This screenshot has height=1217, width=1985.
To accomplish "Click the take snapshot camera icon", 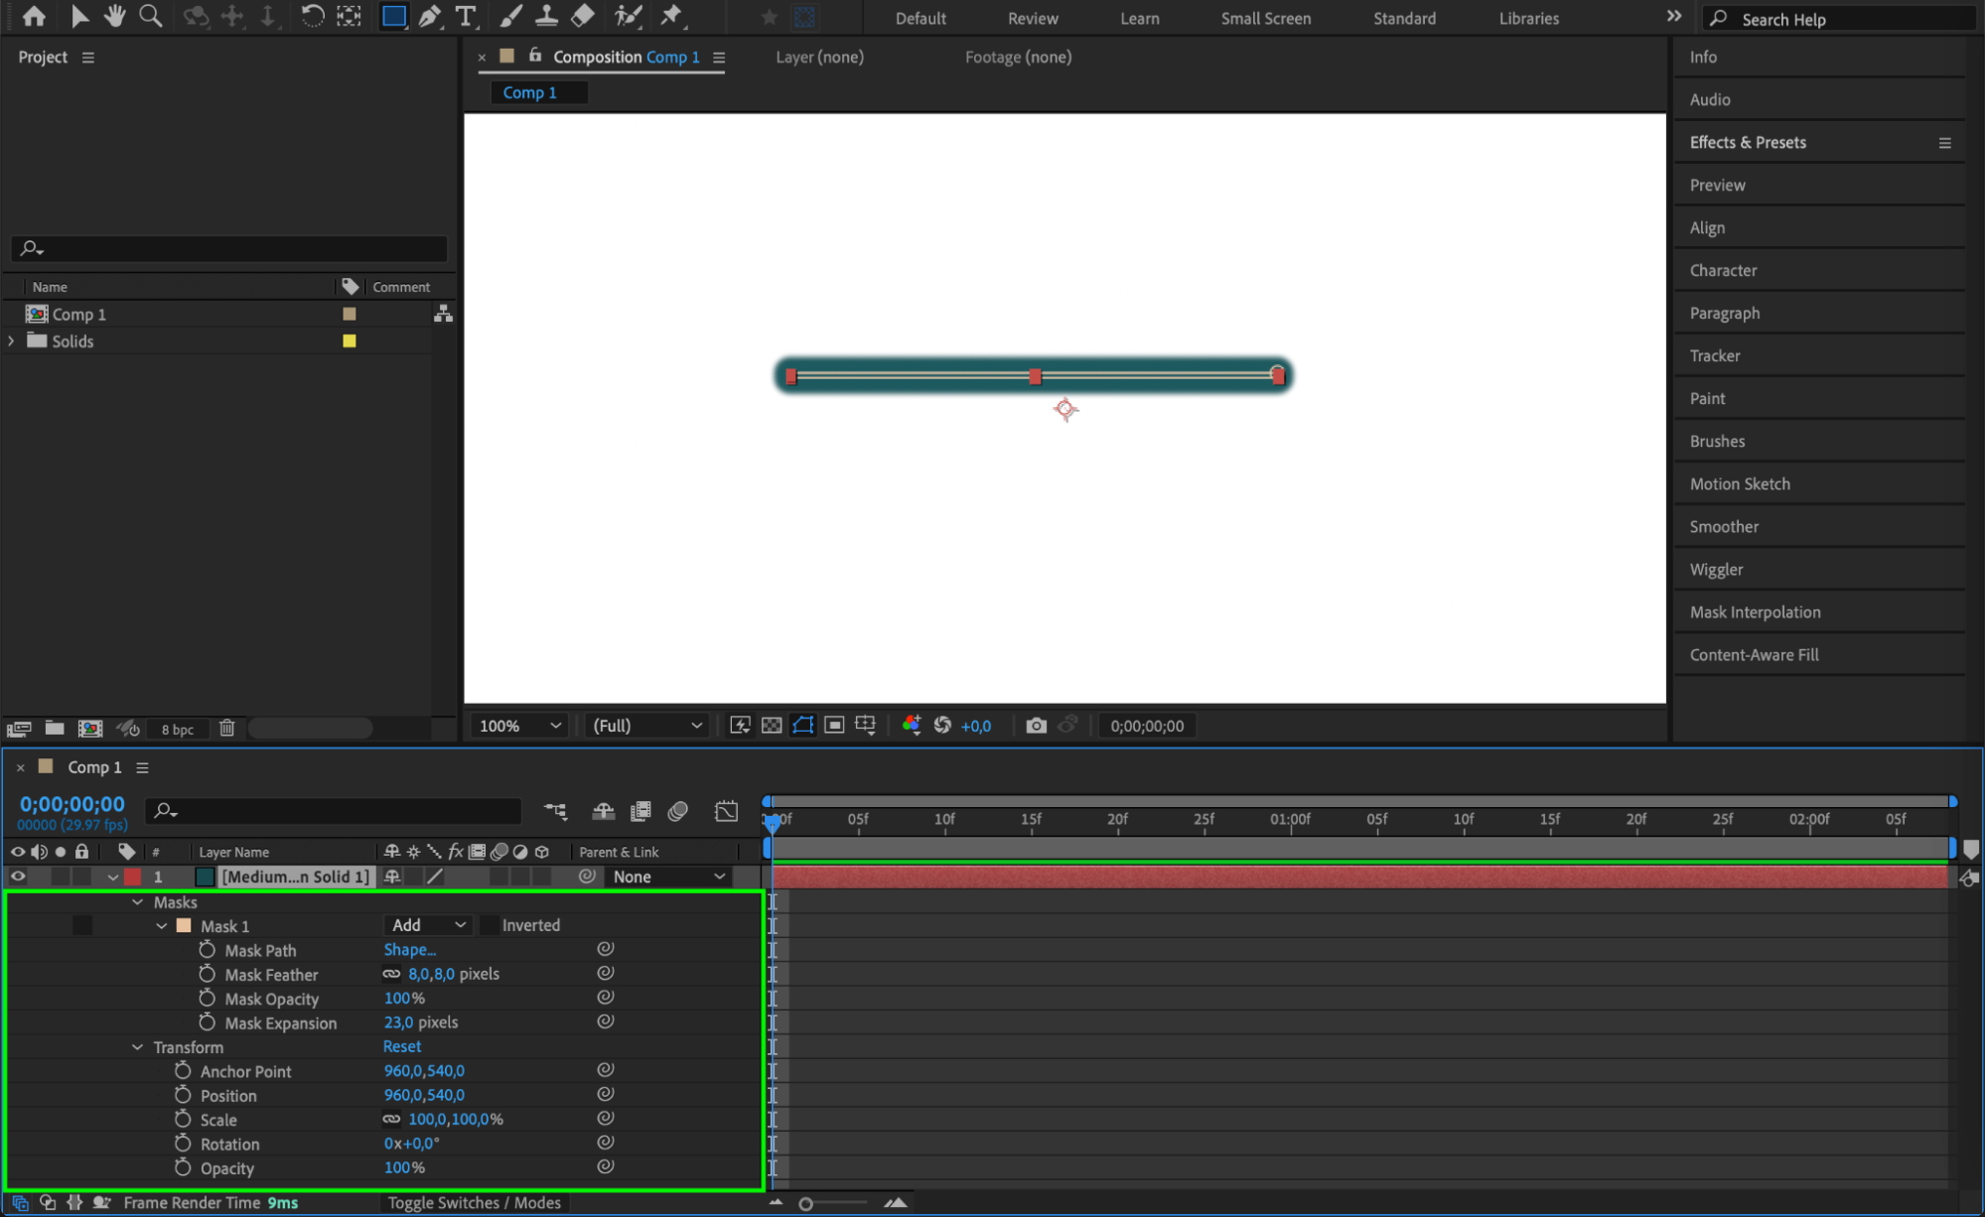I will [1036, 726].
